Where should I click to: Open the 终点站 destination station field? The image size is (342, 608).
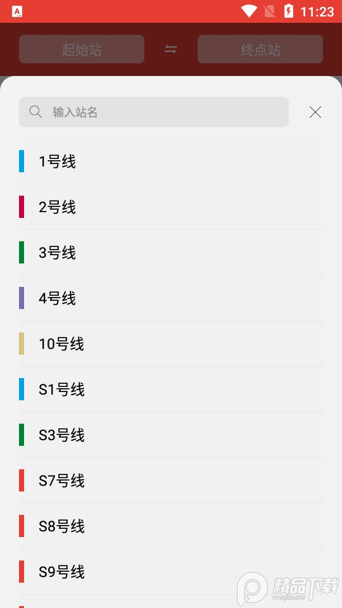(260, 49)
